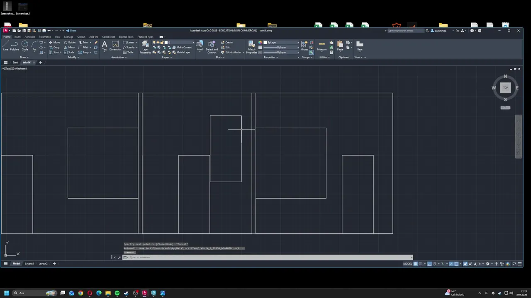Screen dimensions: 531x298
Task: Click Edit Attributes button
Action: click(231, 52)
